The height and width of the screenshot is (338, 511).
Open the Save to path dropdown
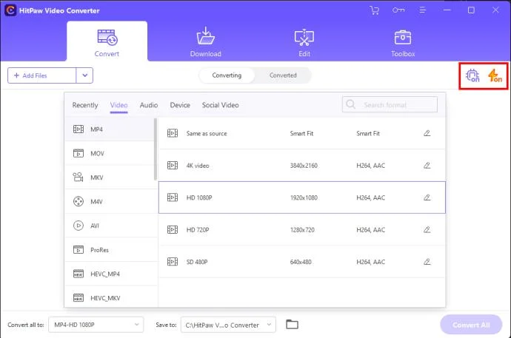click(228, 325)
